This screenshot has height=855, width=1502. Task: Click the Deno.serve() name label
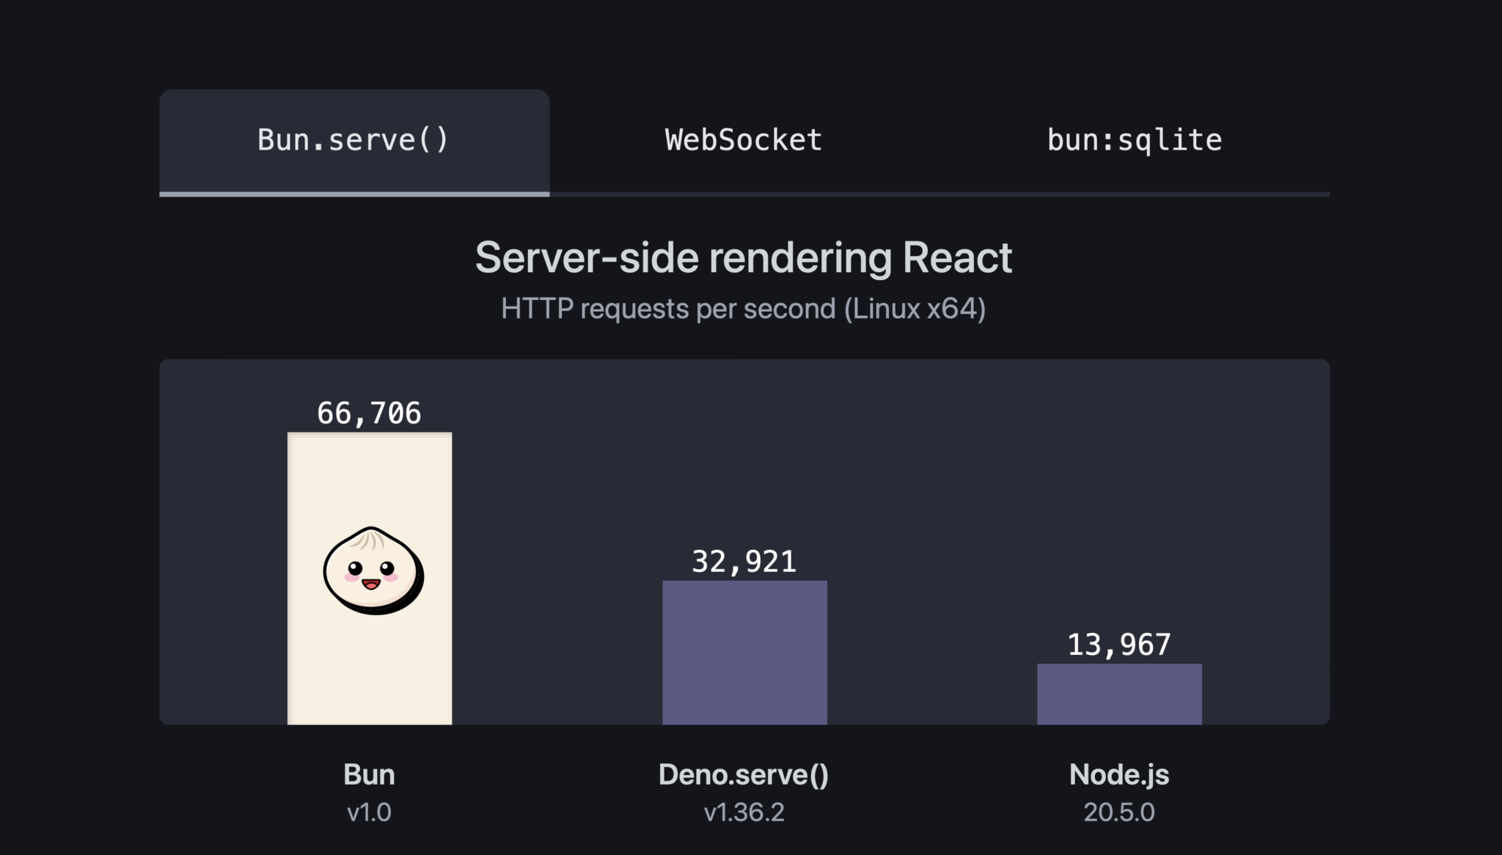tap(744, 774)
